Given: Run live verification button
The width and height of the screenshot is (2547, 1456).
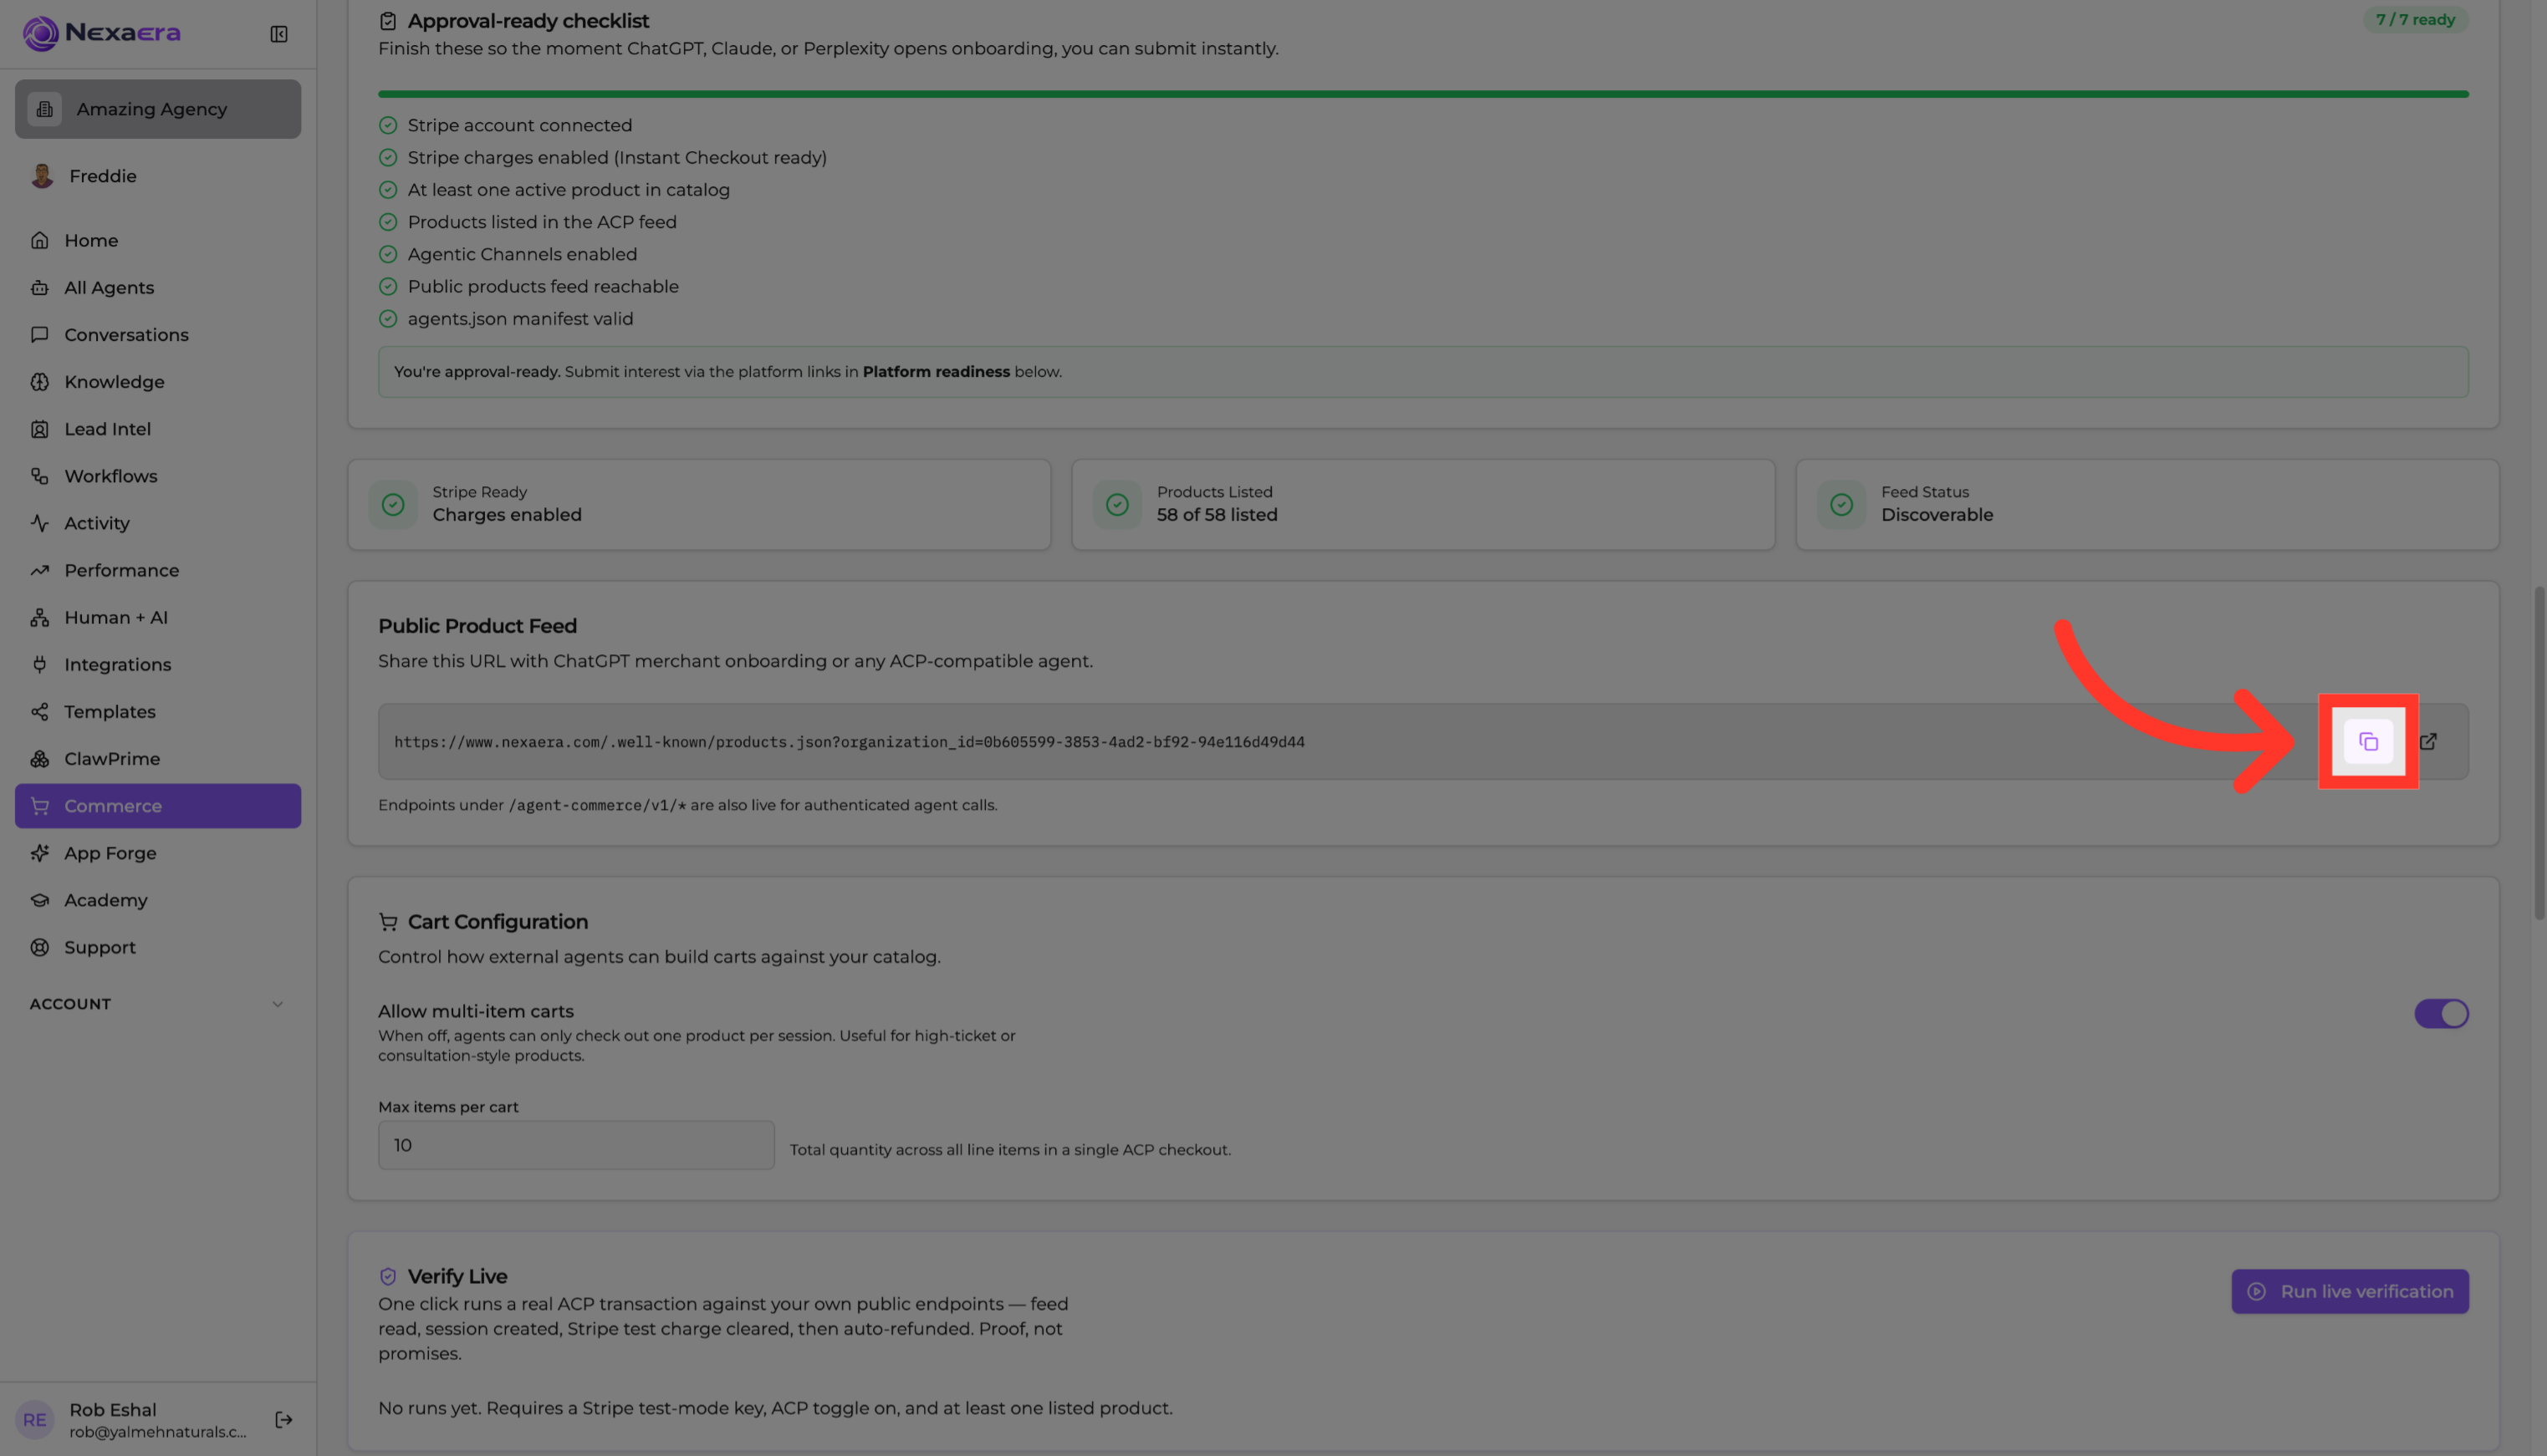Looking at the screenshot, I should coord(2349,1291).
